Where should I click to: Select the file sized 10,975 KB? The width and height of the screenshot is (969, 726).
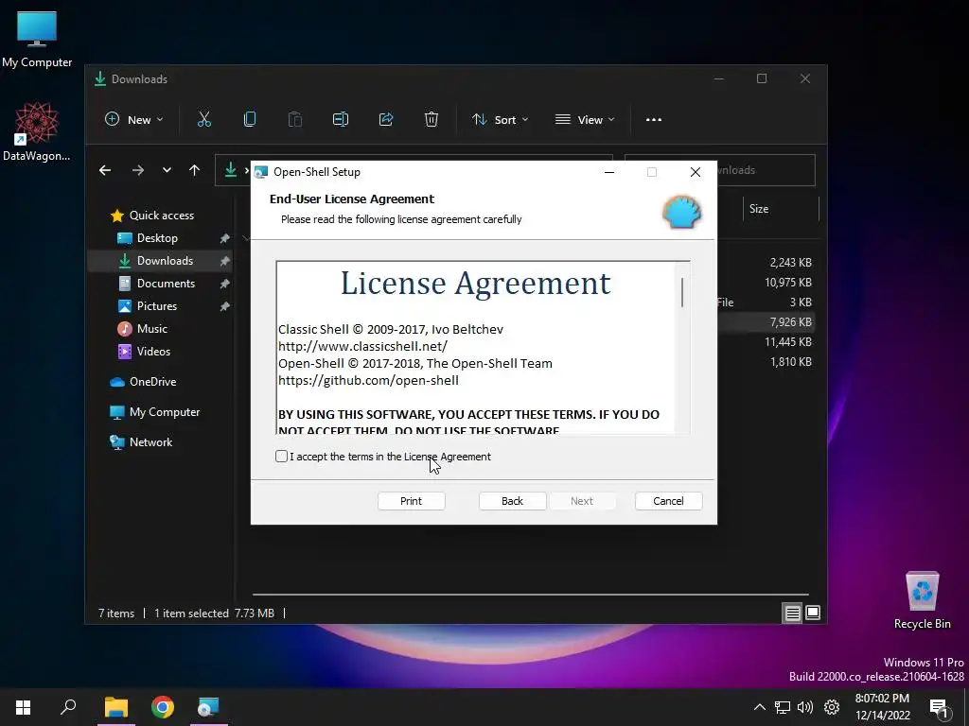point(788,282)
